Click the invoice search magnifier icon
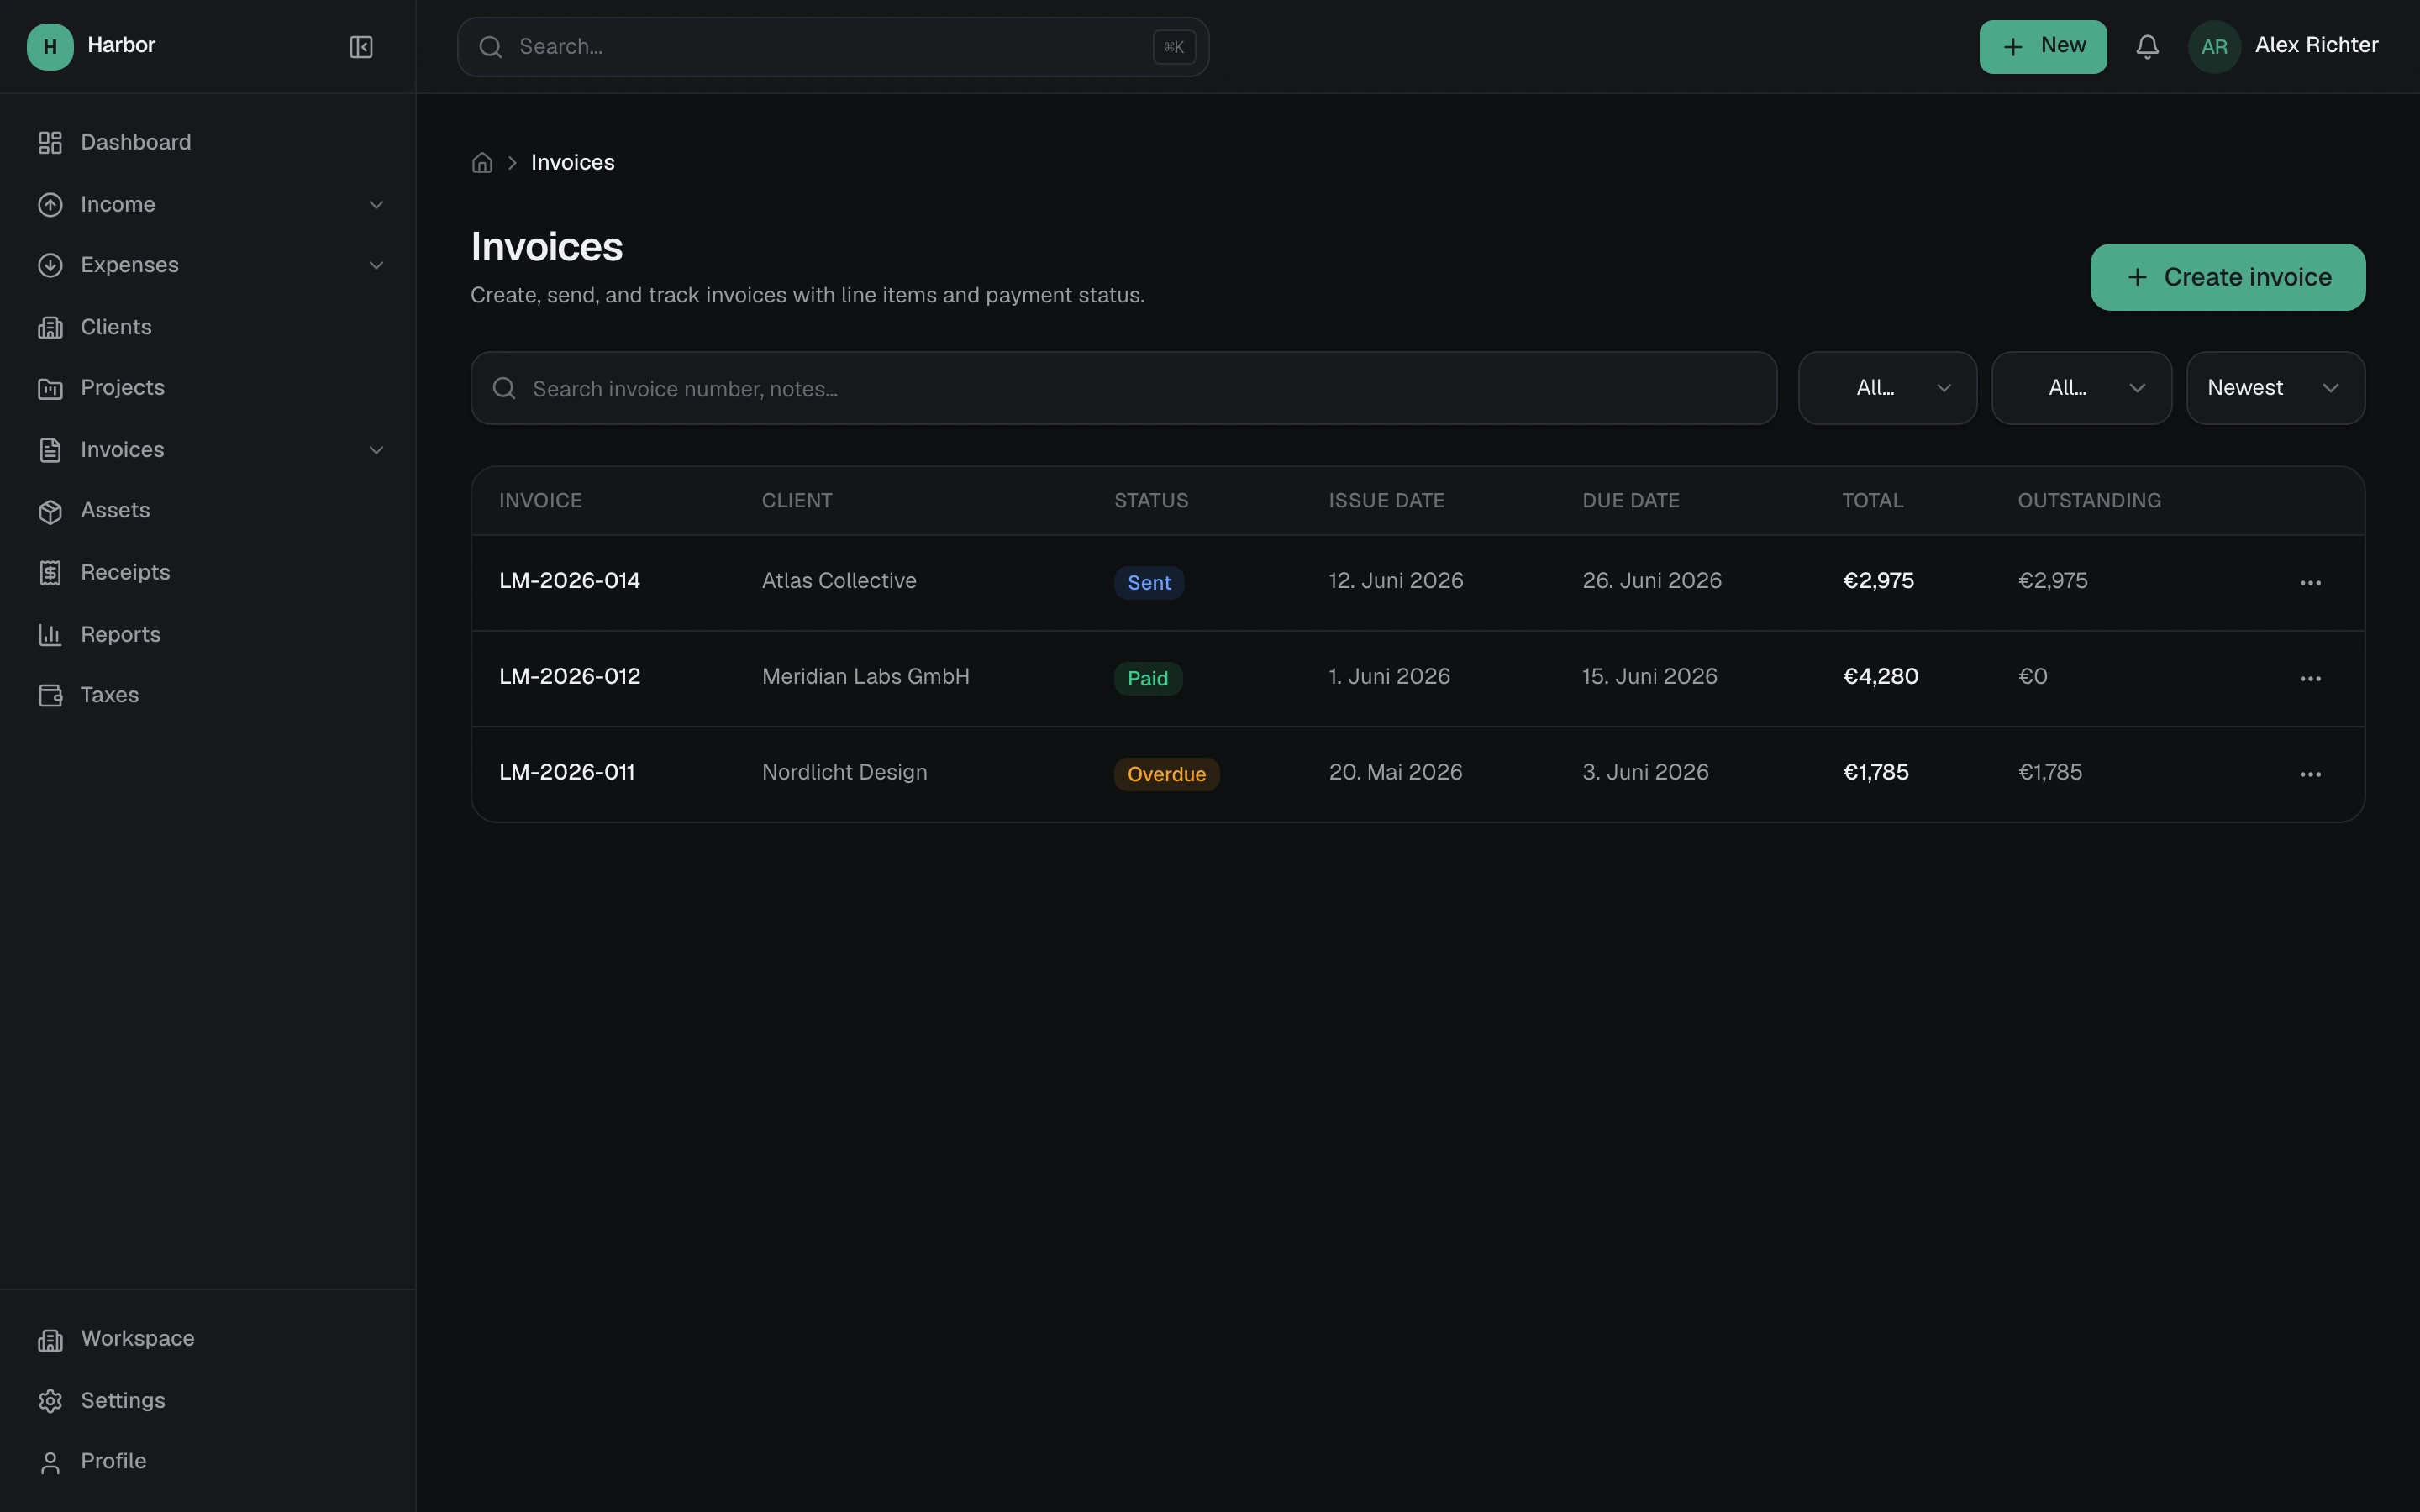 (x=504, y=388)
